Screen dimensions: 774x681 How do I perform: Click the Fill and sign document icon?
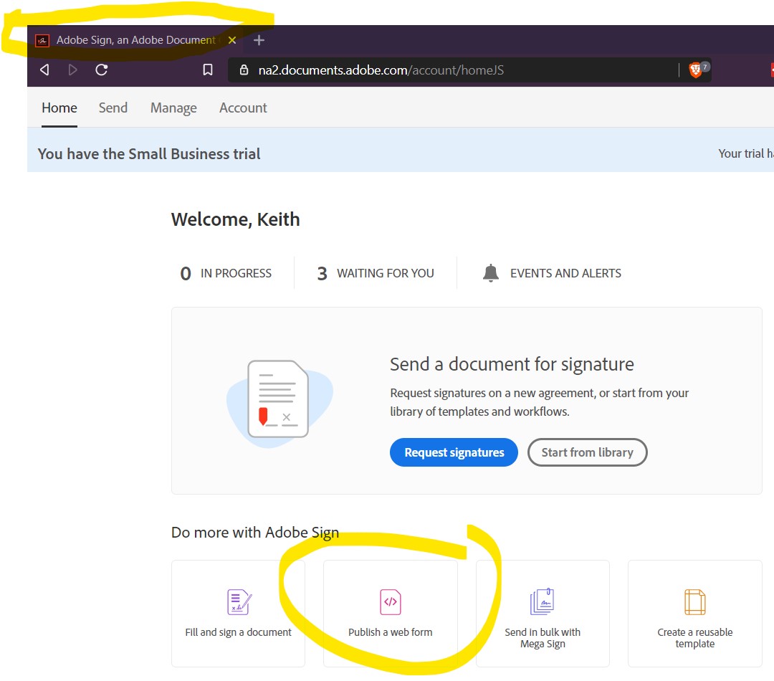coord(239,601)
